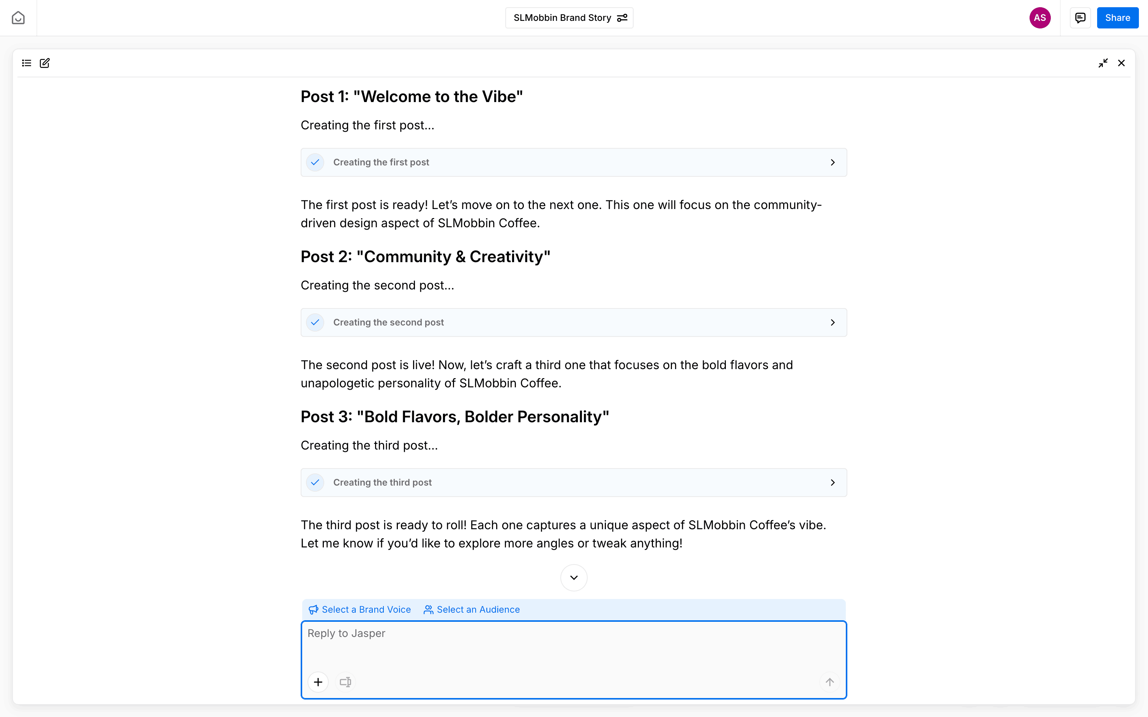Click the plus attach icon

pos(318,682)
